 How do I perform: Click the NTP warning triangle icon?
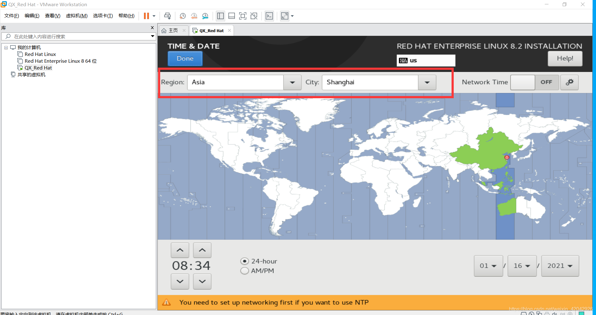pyautogui.click(x=166, y=302)
